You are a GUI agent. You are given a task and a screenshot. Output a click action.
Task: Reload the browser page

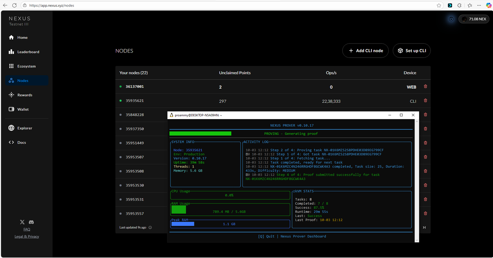click(x=14, y=5)
